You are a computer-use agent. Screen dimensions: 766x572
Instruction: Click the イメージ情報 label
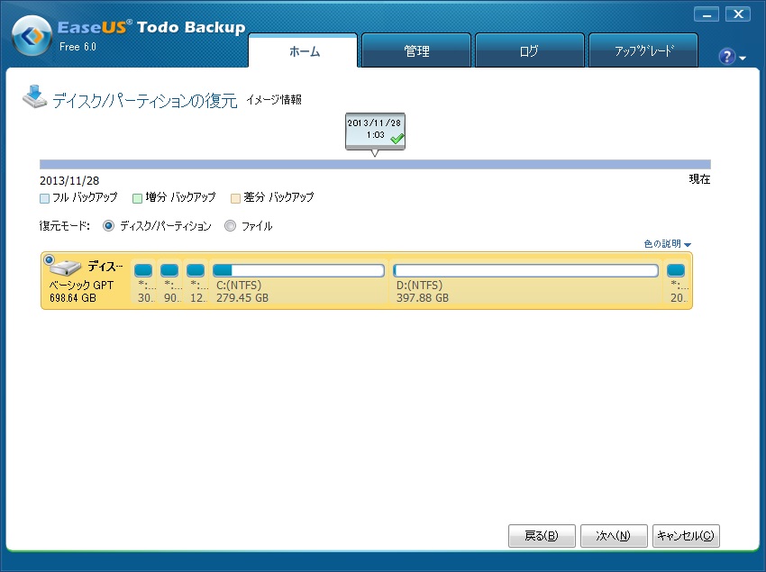point(274,100)
